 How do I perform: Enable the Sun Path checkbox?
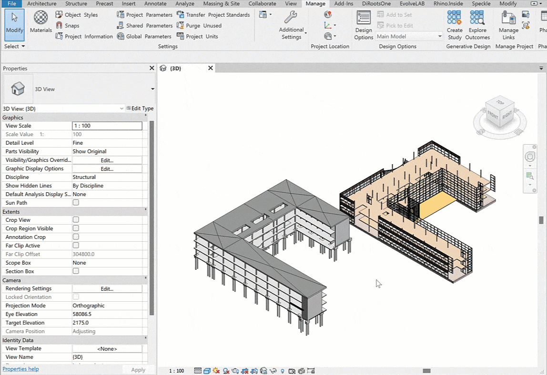coord(76,203)
